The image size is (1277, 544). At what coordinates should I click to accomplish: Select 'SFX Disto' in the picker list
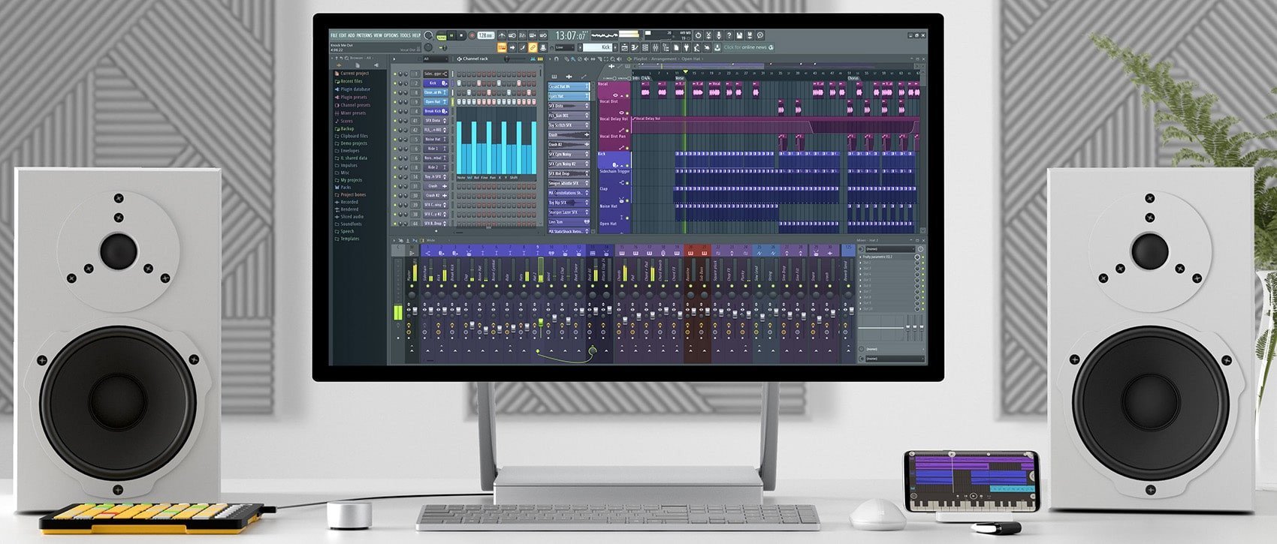click(569, 106)
